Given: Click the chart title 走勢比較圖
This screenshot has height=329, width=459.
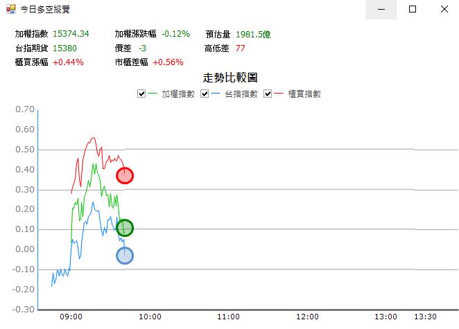Looking at the screenshot, I should click(x=230, y=78).
